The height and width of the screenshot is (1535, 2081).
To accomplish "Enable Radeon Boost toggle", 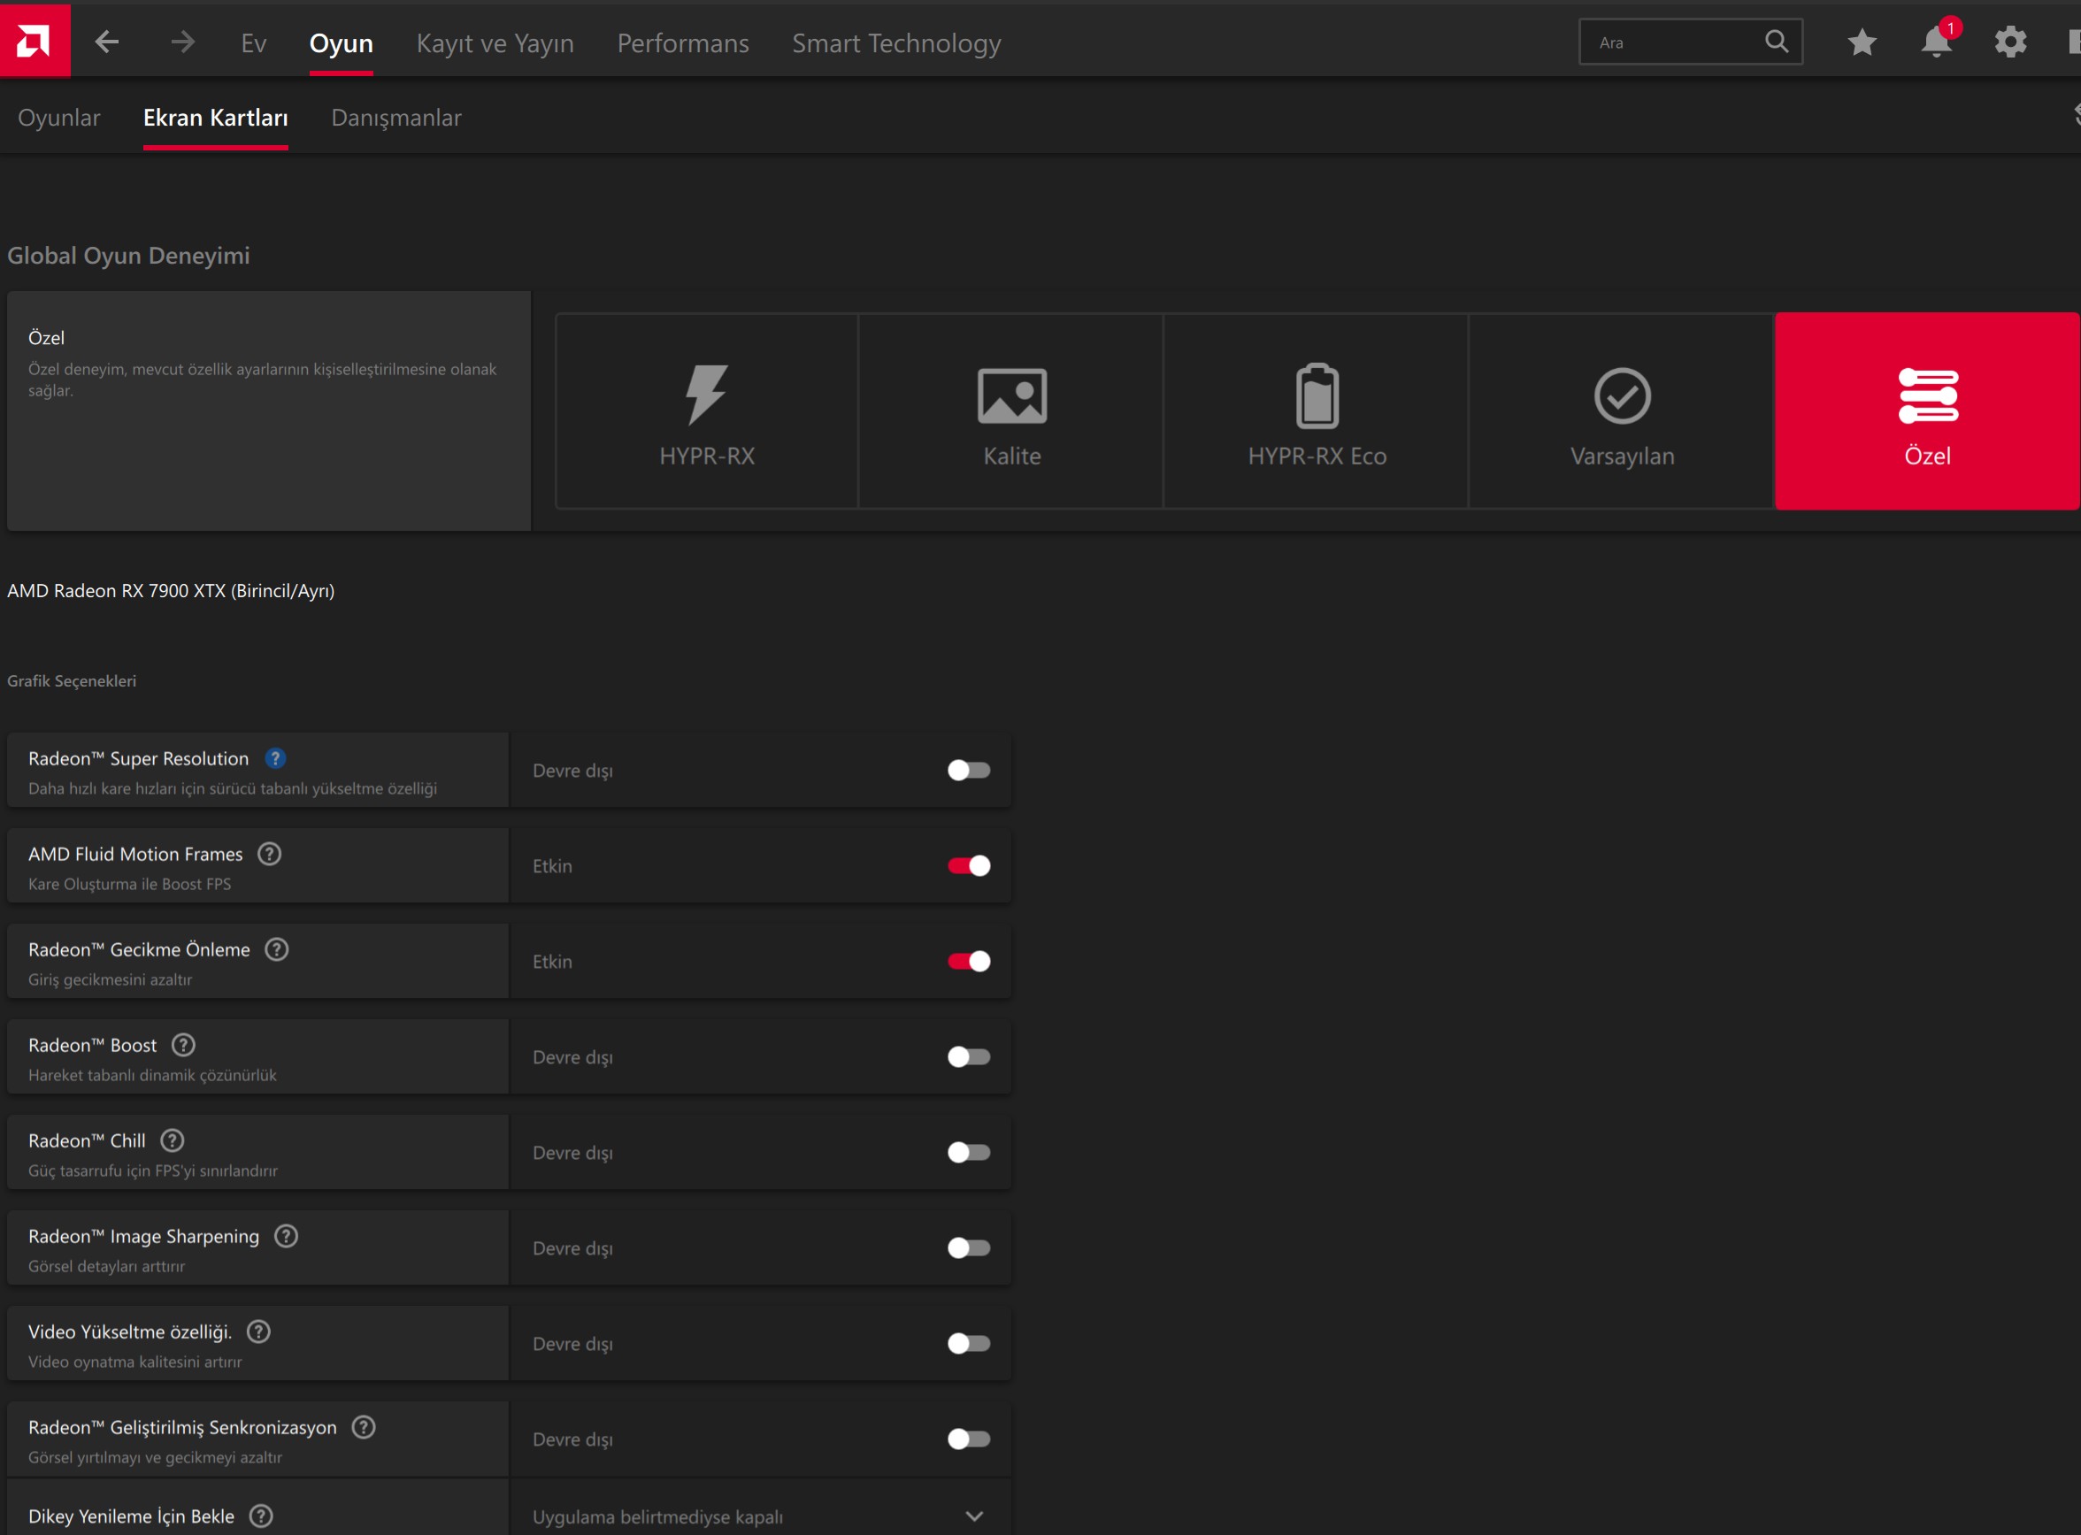I will click(x=969, y=1057).
